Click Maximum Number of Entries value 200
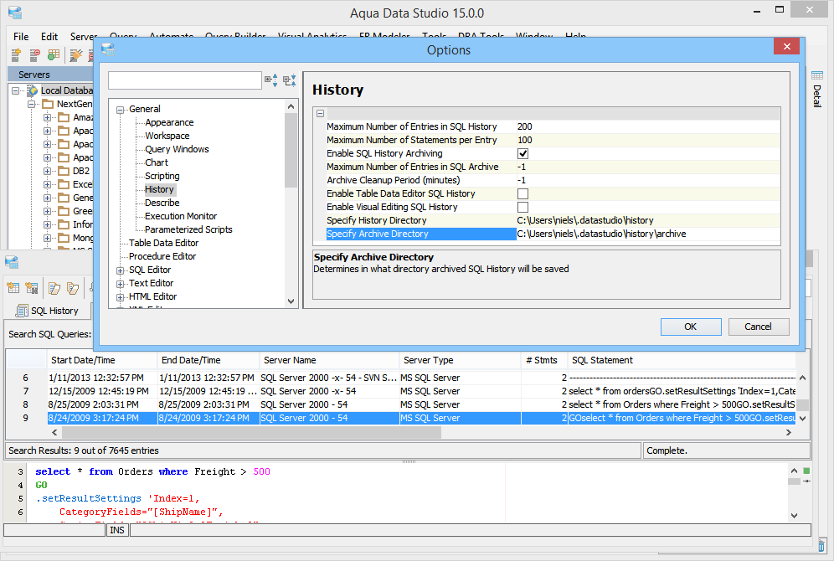834x561 pixels. point(648,126)
